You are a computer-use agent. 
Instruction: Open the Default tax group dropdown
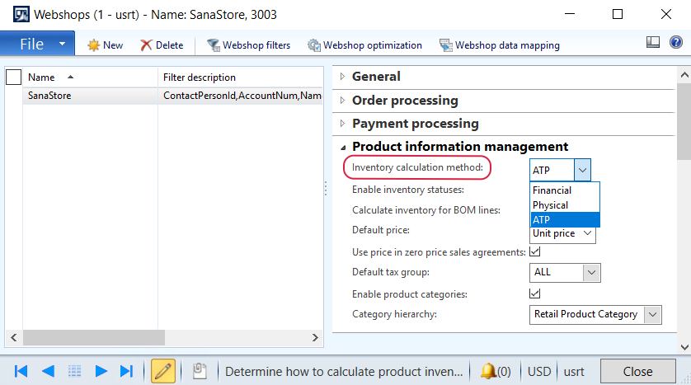pos(591,272)
